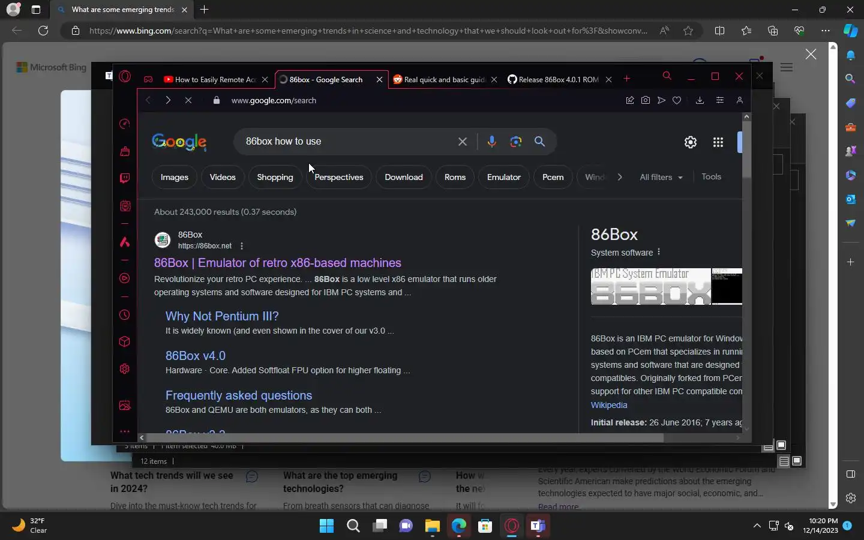Open Settings gear in Opera sidebar
864x540 pixels.
pyautogui.click(x=125, y=369)
